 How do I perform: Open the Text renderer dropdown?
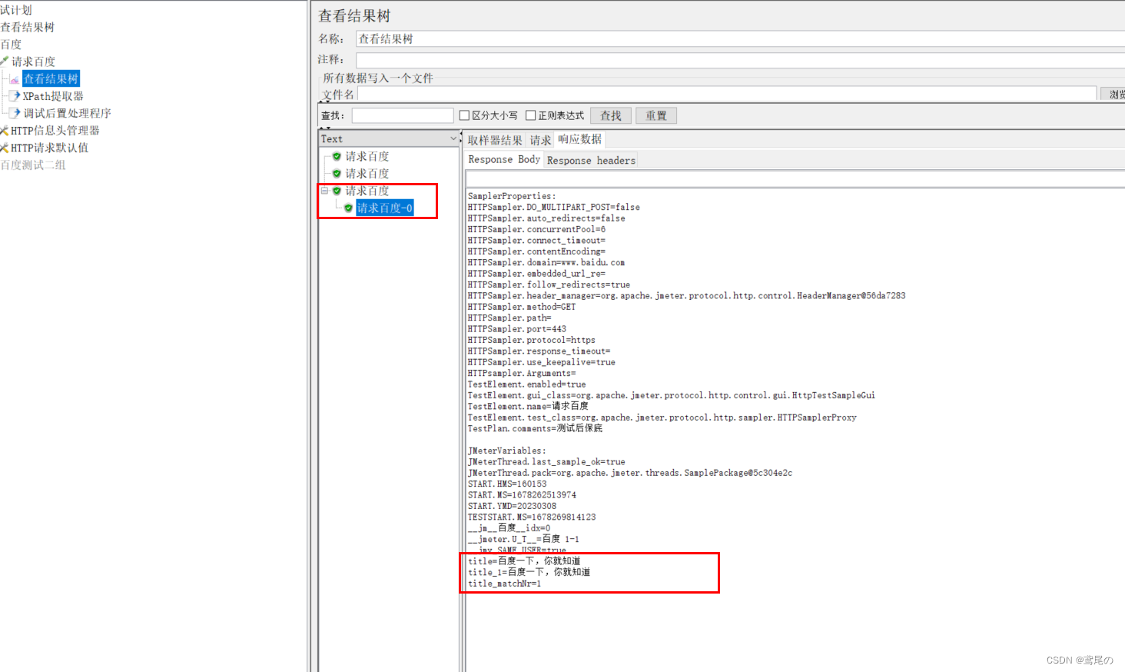click(453, 139)
